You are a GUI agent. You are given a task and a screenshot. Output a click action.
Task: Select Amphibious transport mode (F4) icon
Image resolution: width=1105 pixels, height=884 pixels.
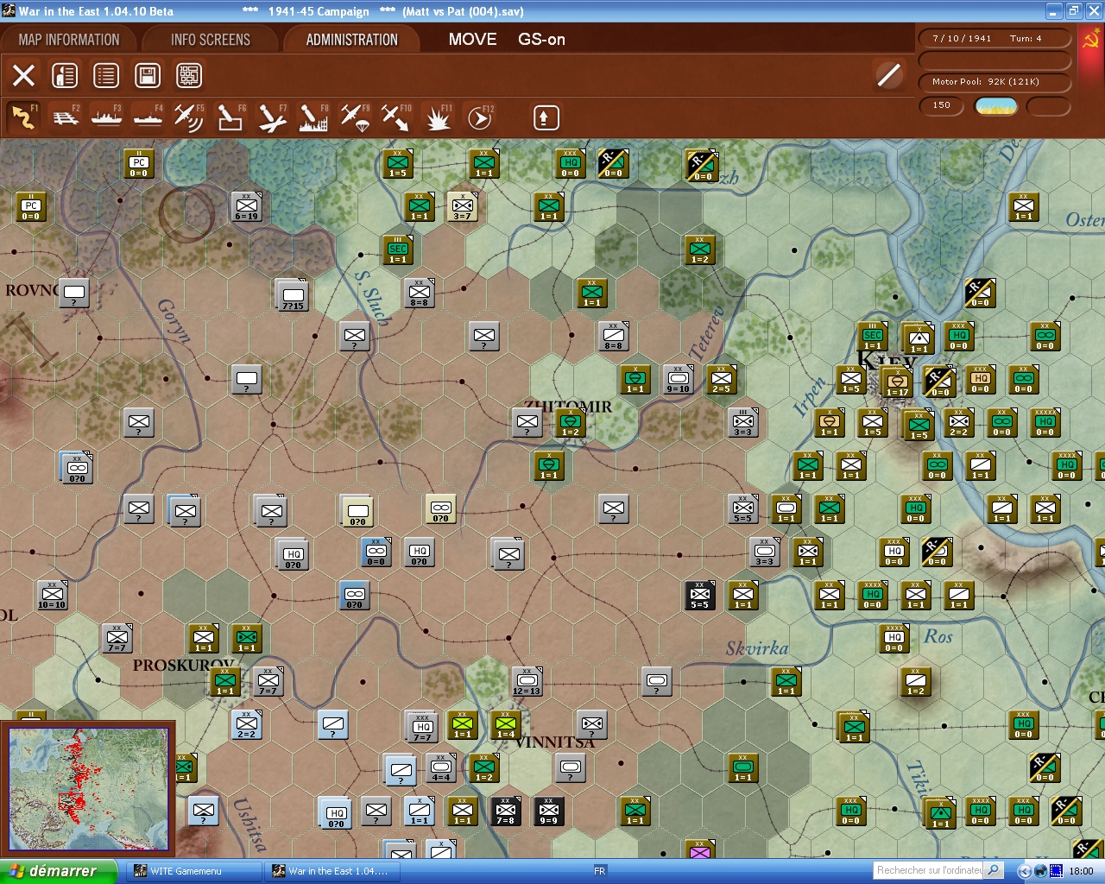coord(148,117)
